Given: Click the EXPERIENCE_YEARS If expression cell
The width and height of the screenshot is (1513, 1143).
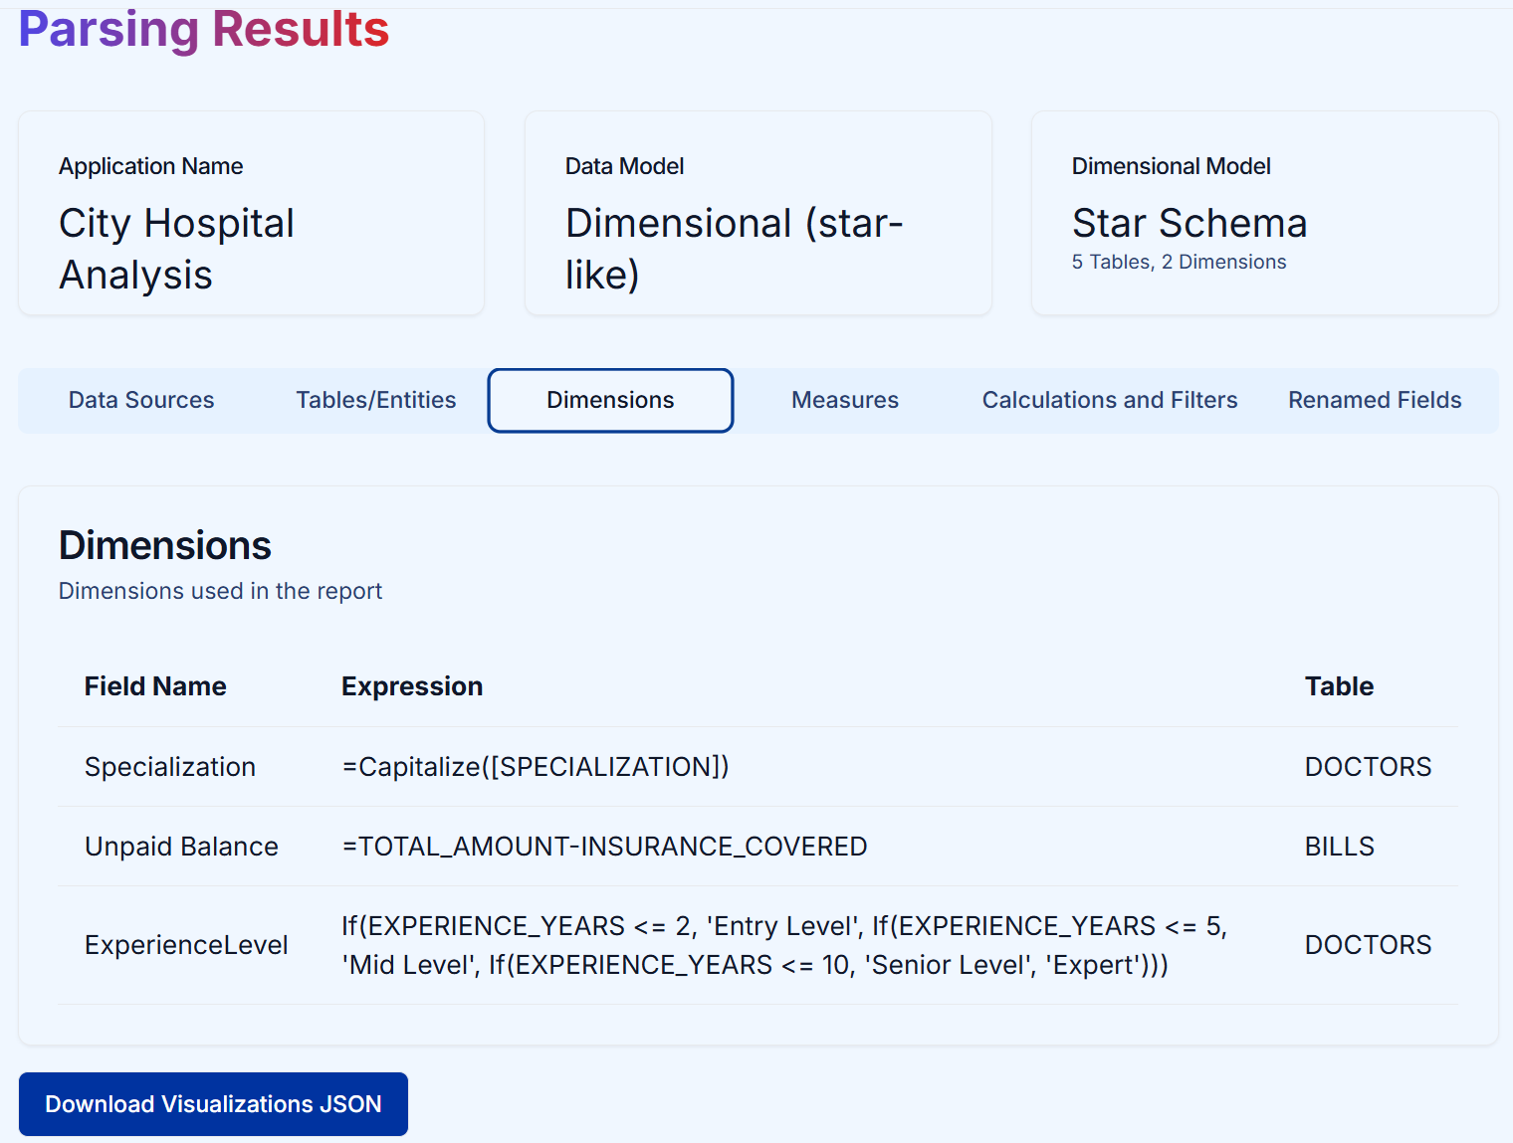Looking at the screenshot, I should coord(784,945).
